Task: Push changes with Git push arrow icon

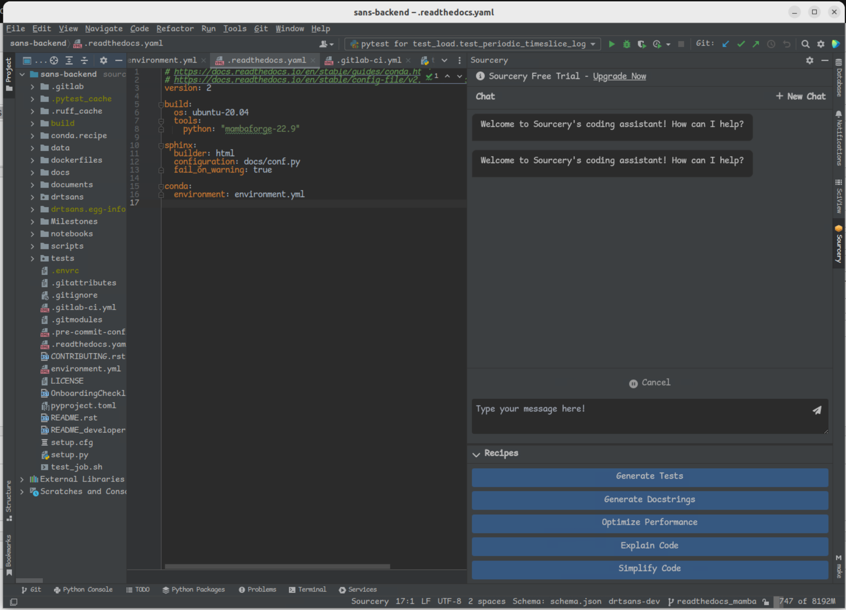Action: 756,44
